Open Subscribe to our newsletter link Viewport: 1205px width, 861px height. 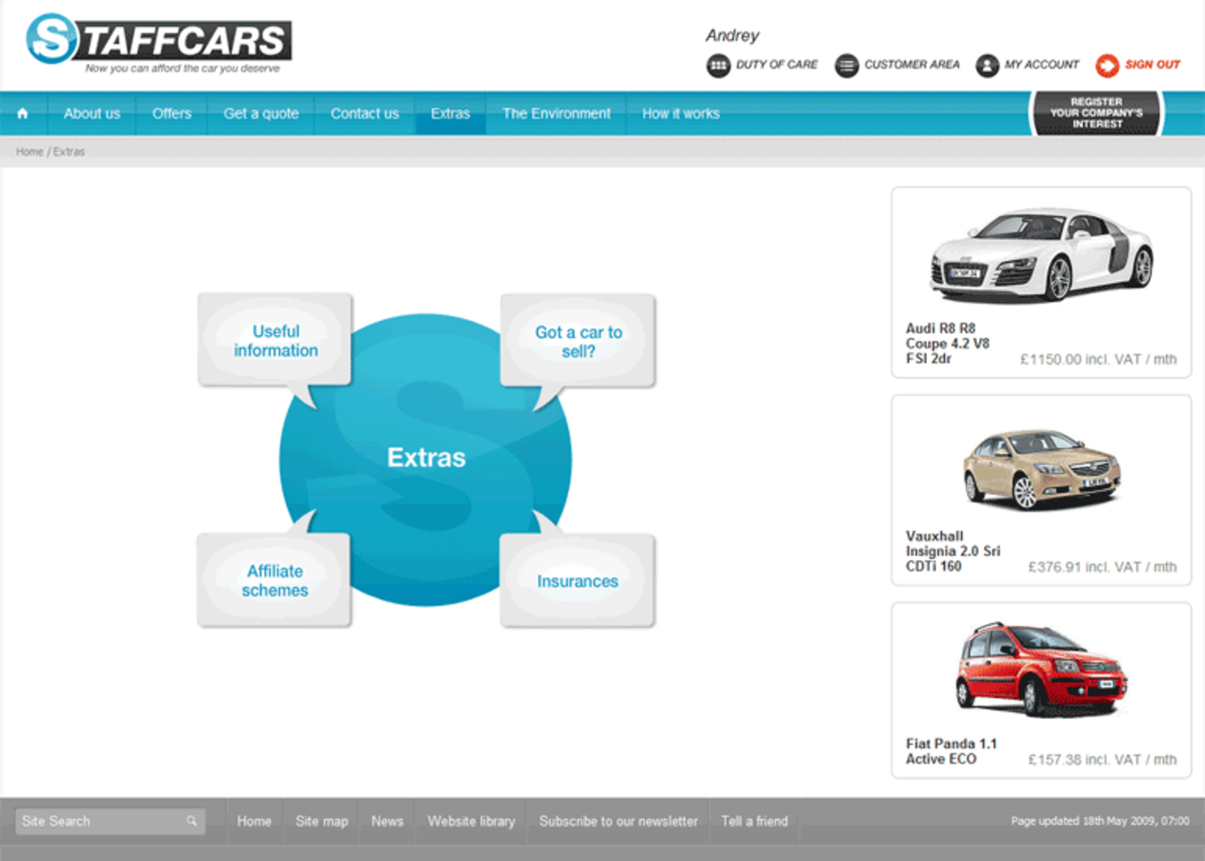pyautogui.click(x=618, y=821)
